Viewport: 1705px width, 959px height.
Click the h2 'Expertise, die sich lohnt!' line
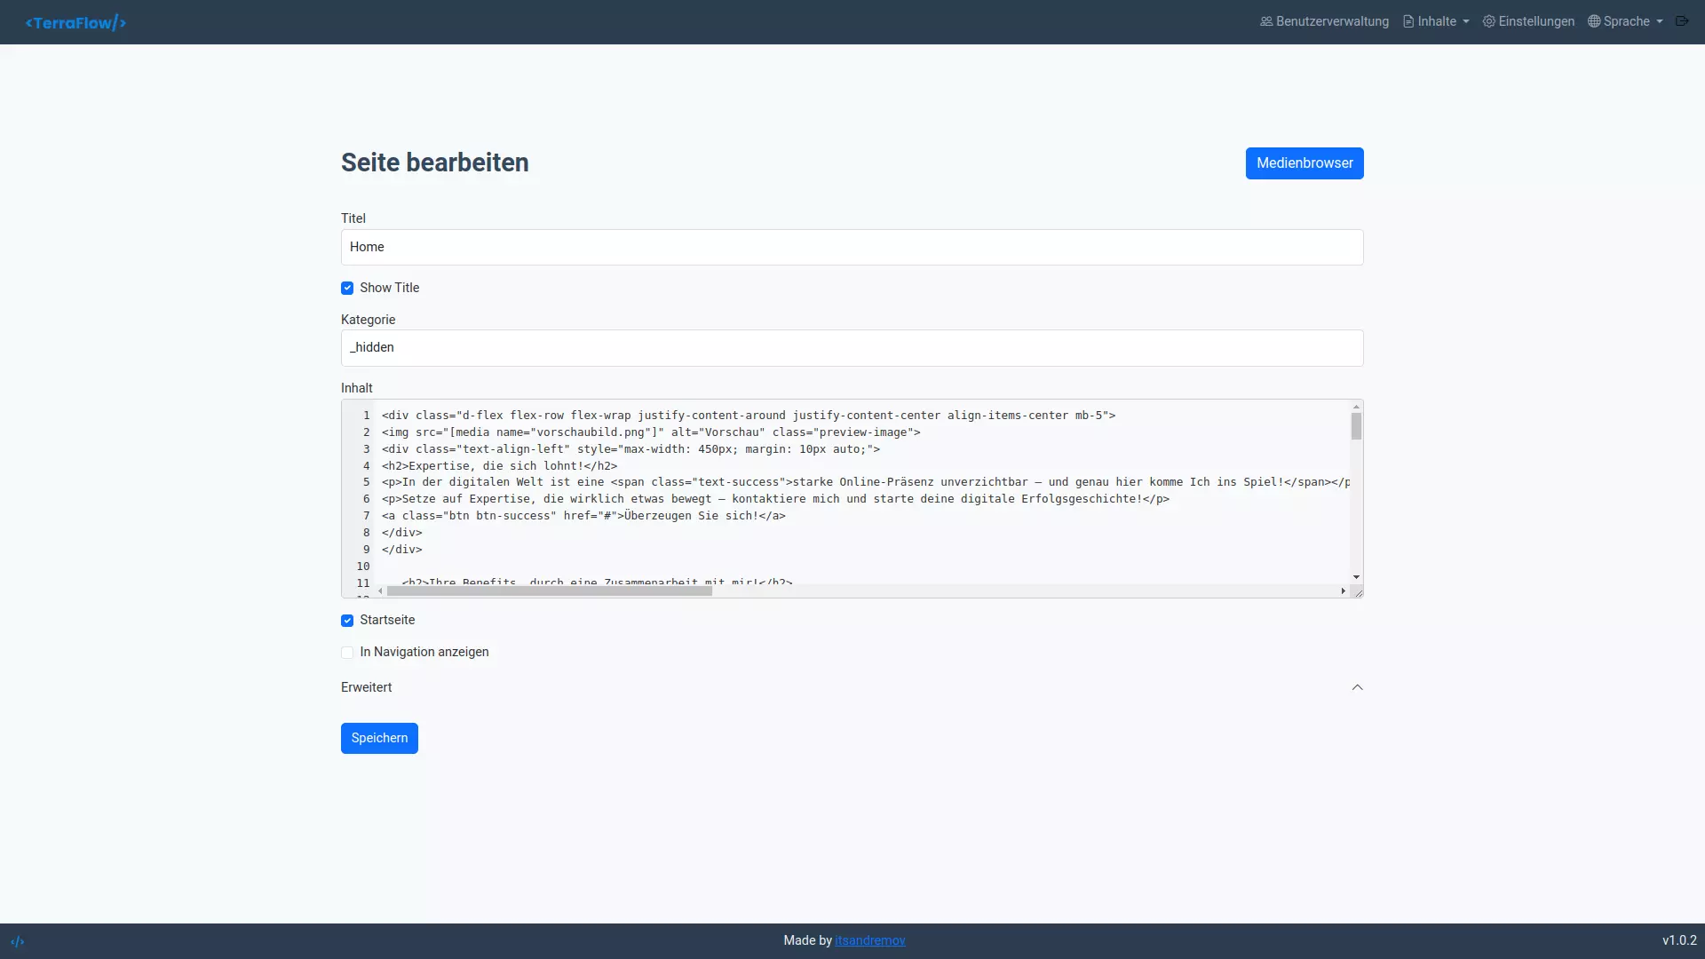(x=499, y=466)
